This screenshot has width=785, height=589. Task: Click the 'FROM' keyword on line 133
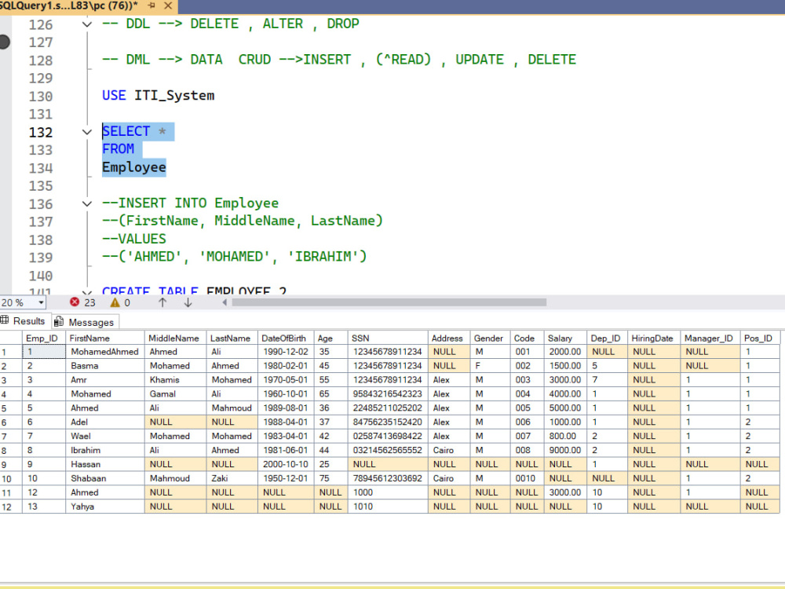point(119,149)
